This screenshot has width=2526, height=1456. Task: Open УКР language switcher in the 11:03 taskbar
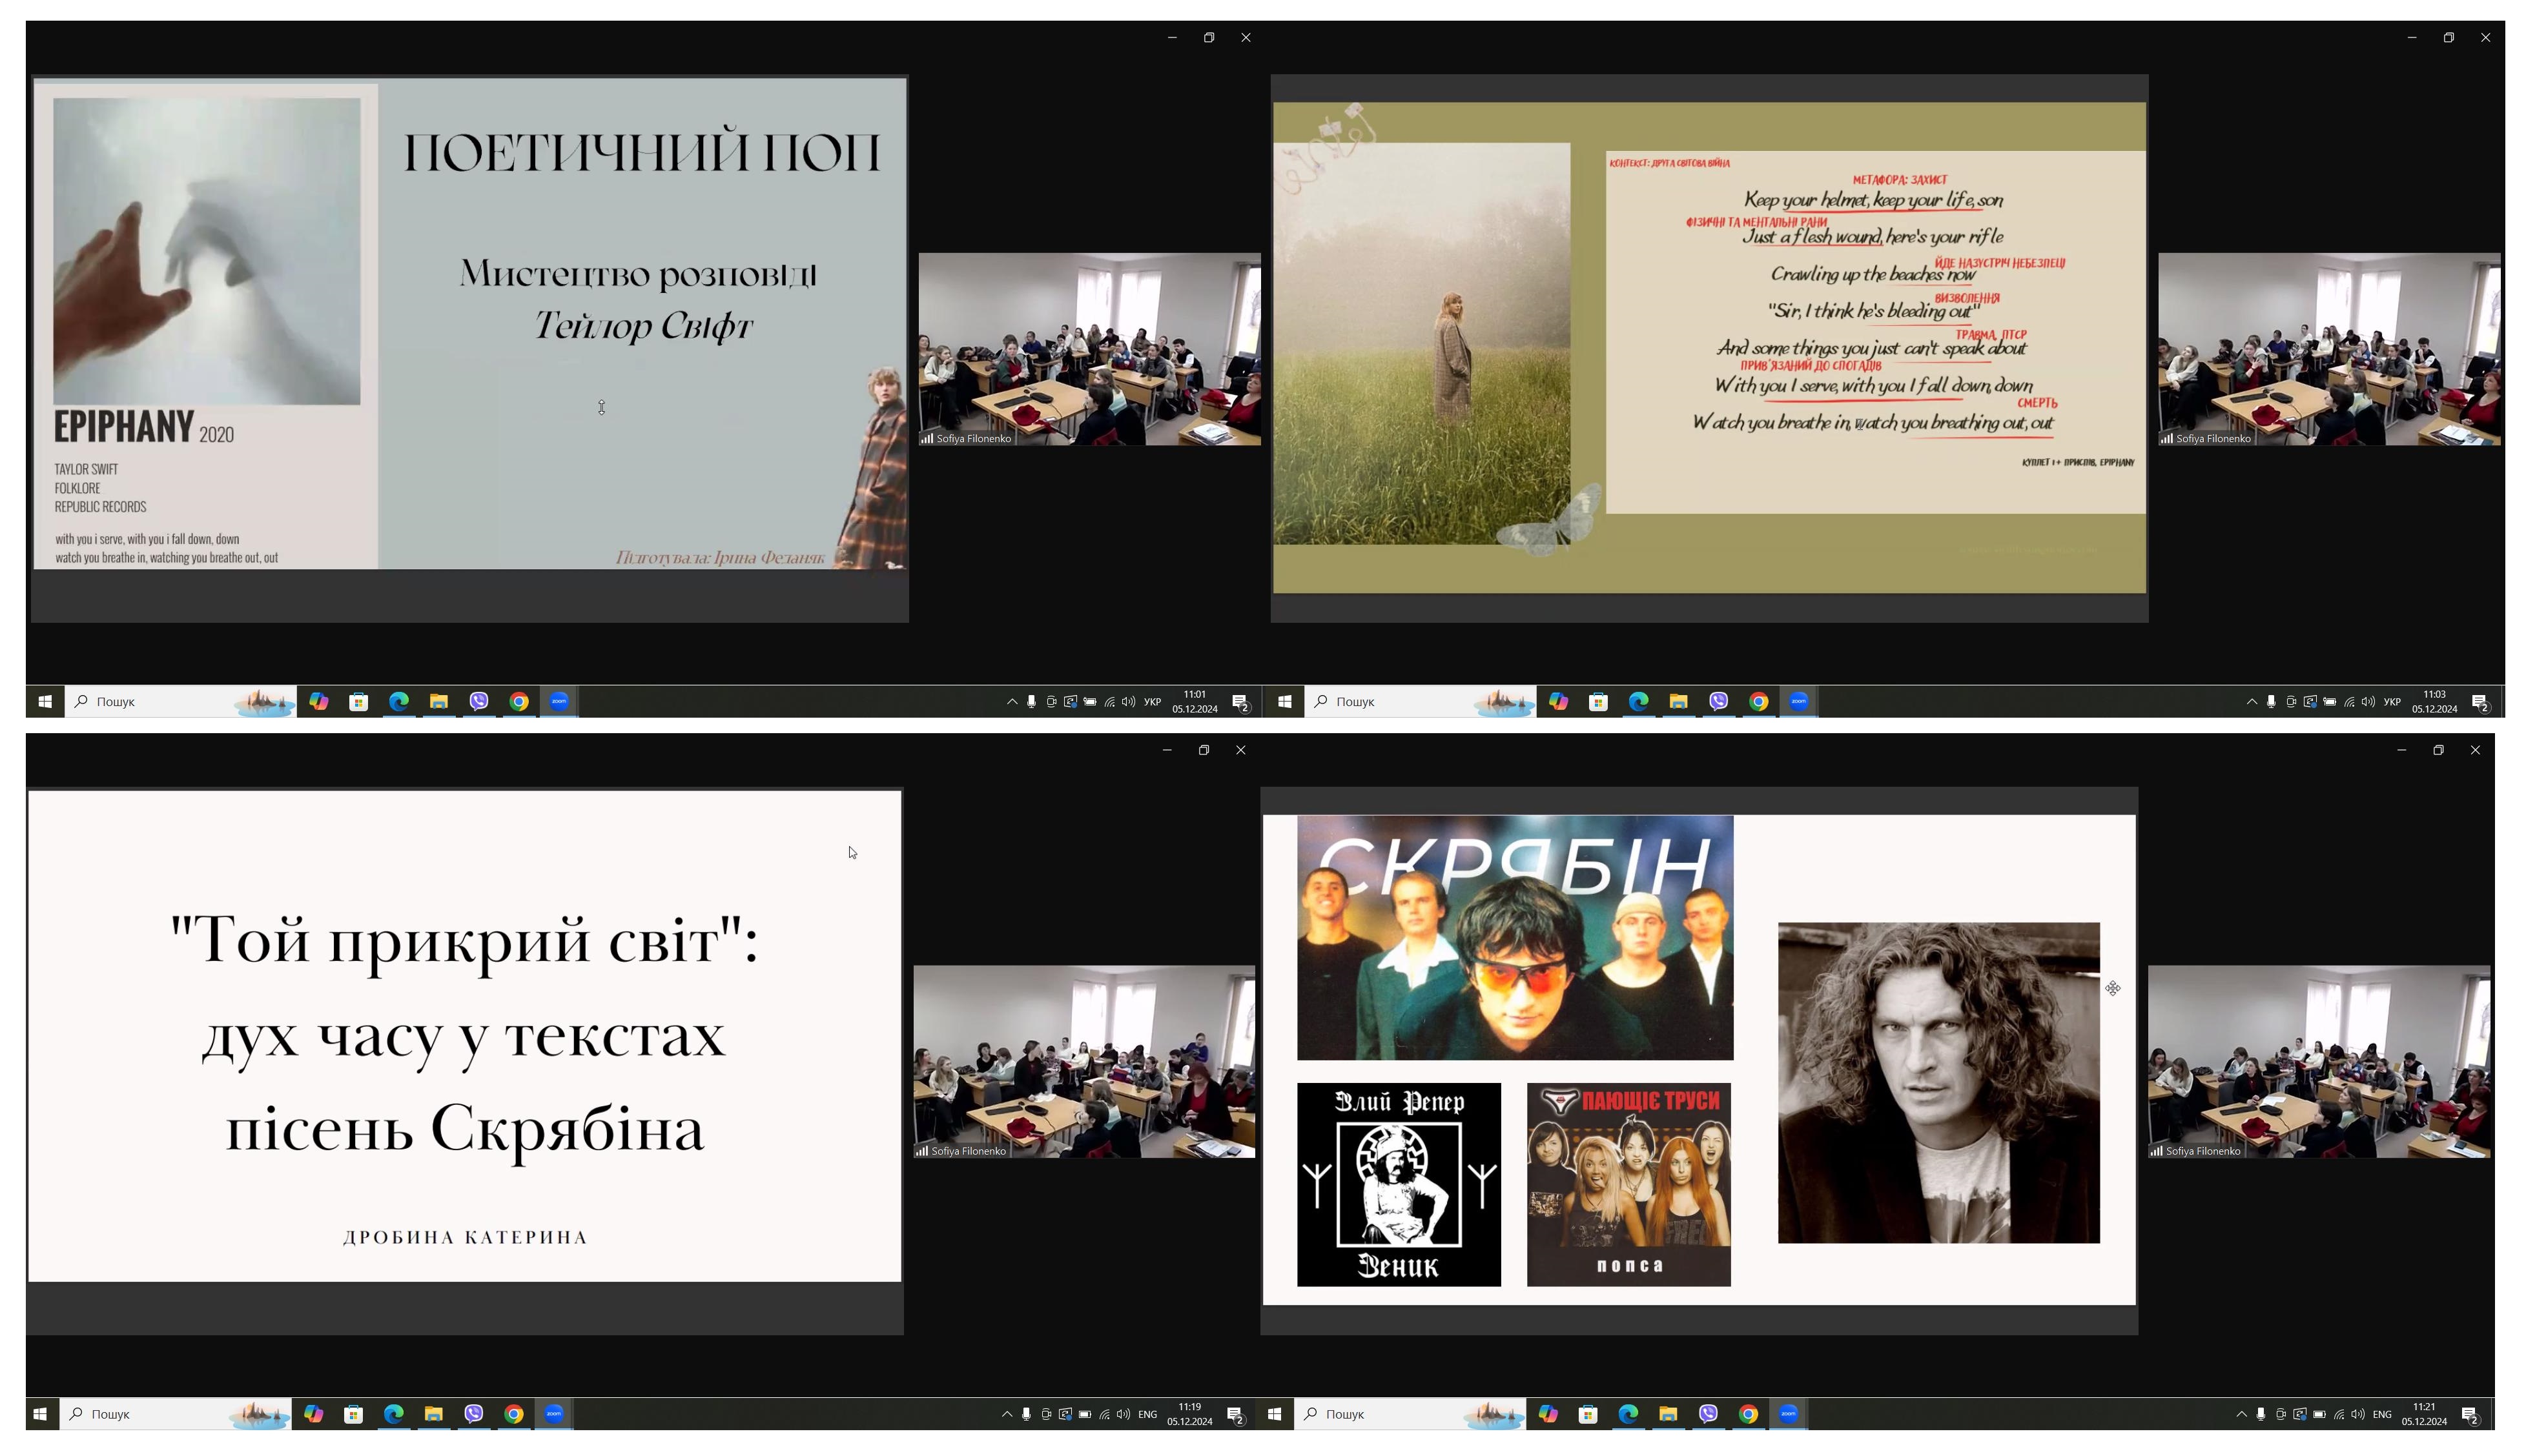coord(2392,702)
